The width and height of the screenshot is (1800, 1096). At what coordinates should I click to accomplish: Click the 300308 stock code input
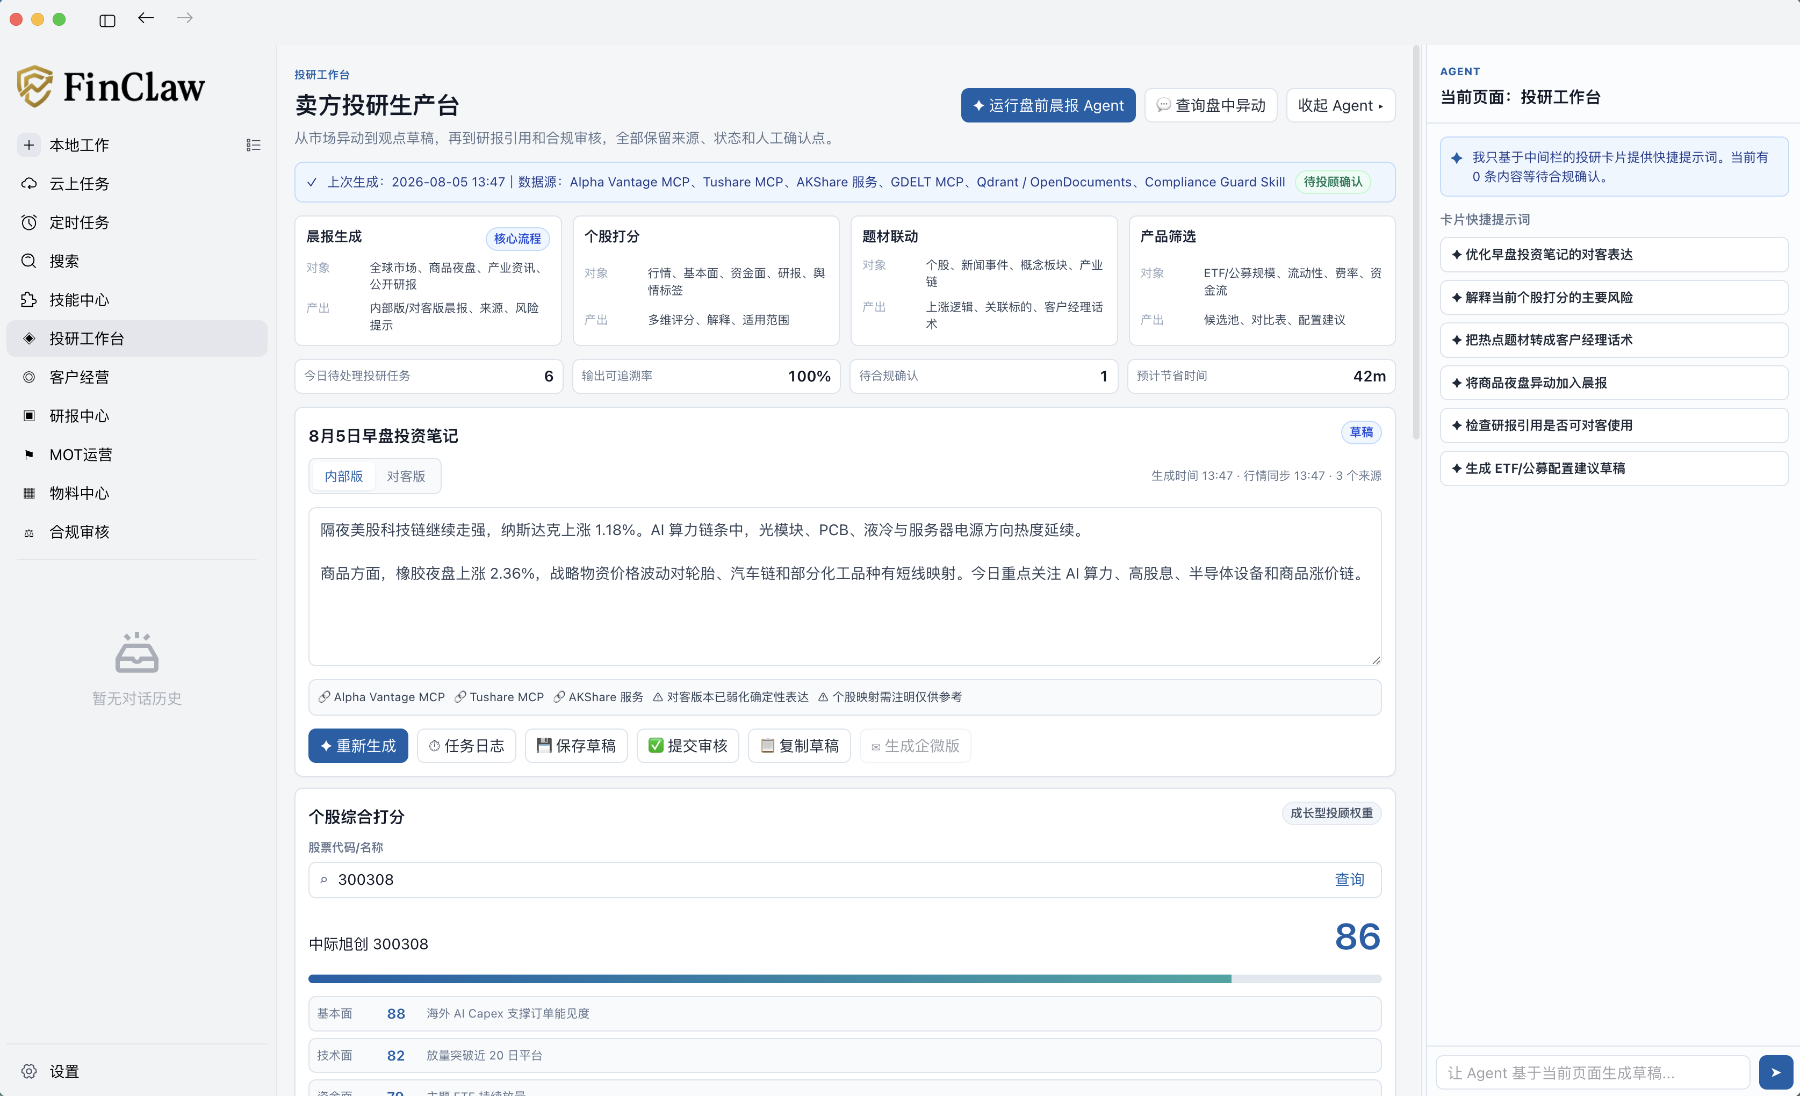coord(845,879)
